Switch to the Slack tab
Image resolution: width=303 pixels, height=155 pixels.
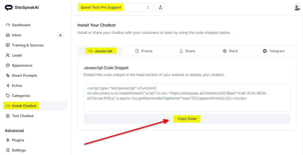(x=230, y=51)
